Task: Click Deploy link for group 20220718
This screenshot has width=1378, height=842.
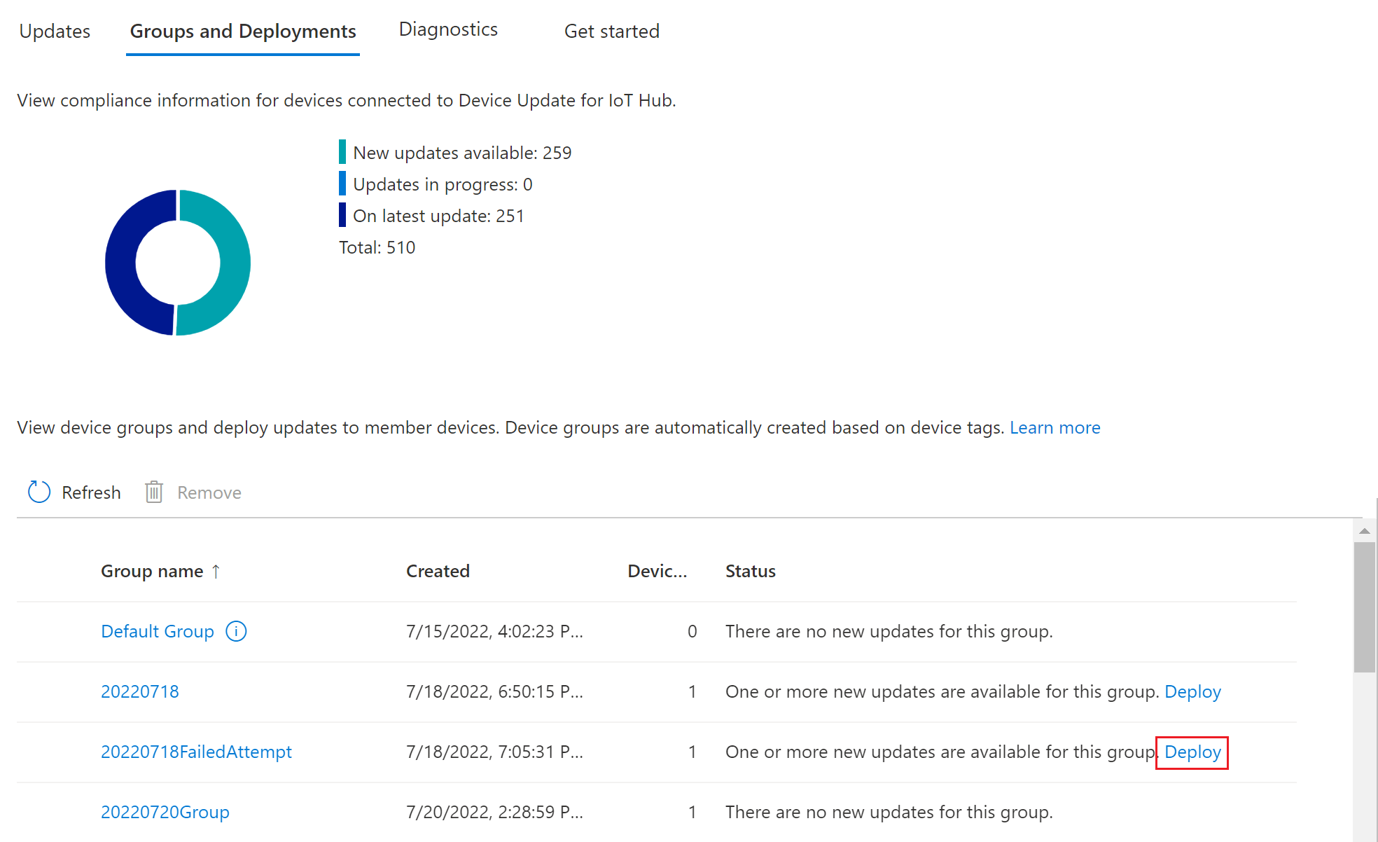Action: point(1192,691)
